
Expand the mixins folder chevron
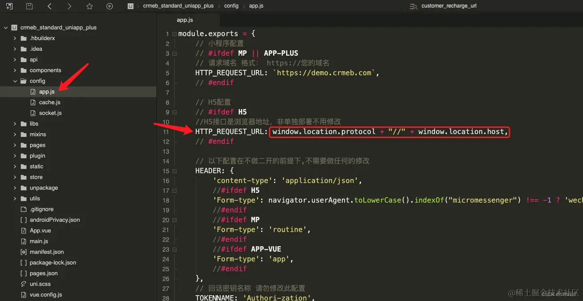pyautogui.click(x=15, y=134)
